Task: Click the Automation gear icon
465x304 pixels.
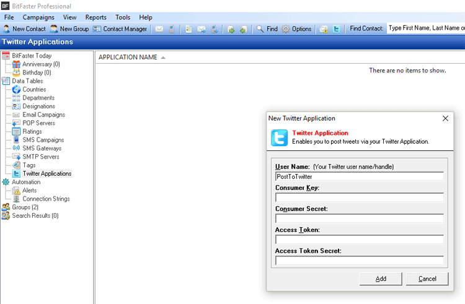Action: (6, 182)
